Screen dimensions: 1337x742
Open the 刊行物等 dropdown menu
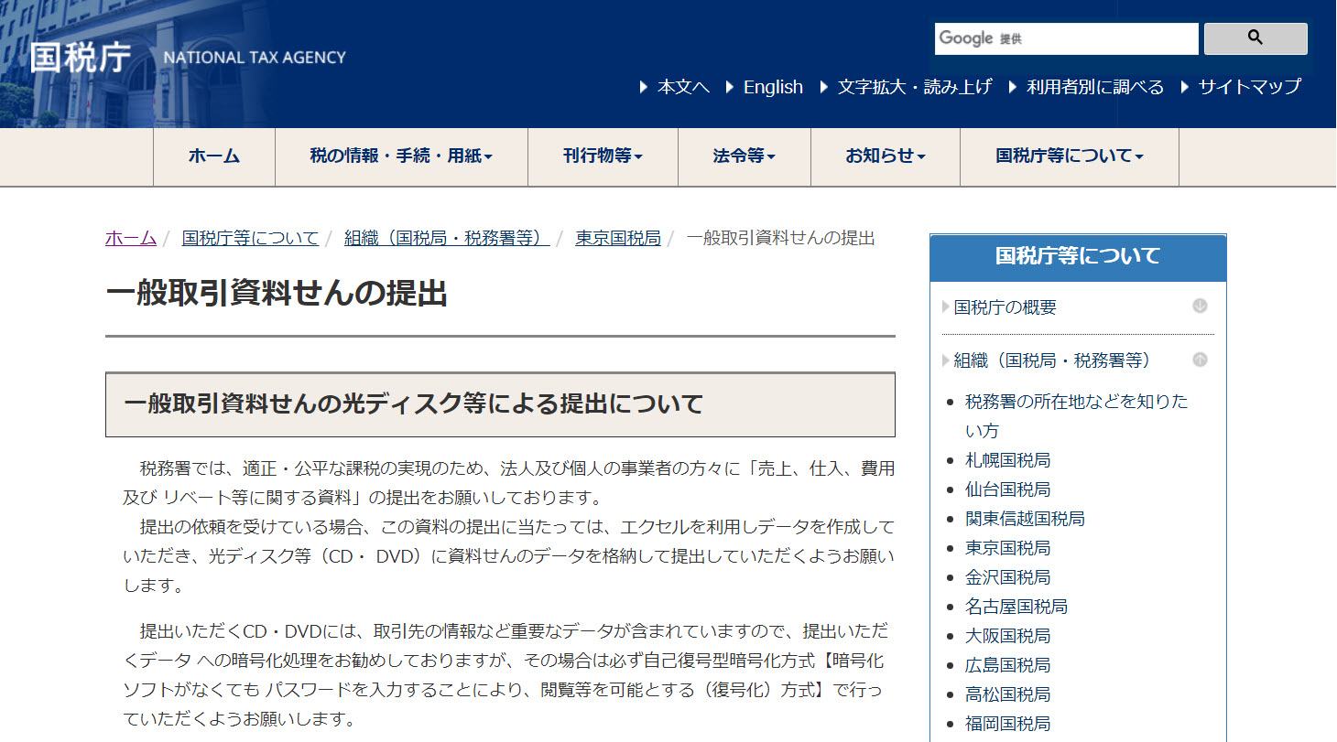pos(603,156)
